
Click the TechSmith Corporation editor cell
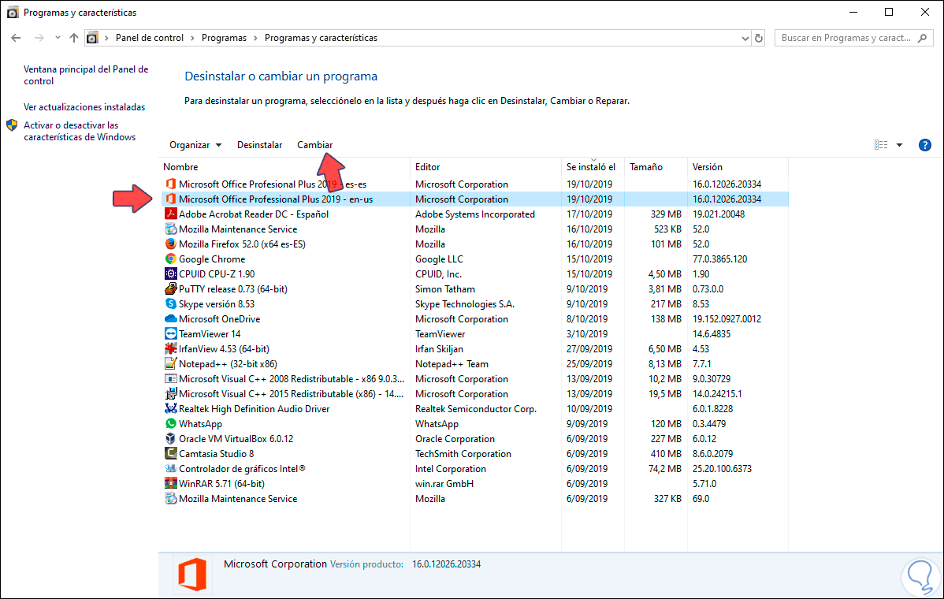(x=463, y=453)
